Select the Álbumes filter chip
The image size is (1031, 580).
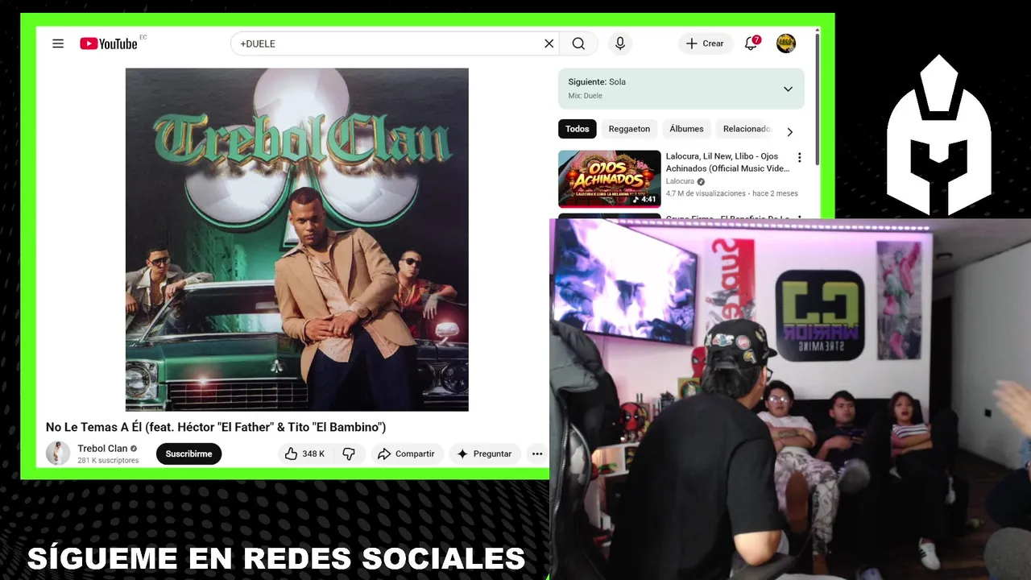[x=686, y=129]
